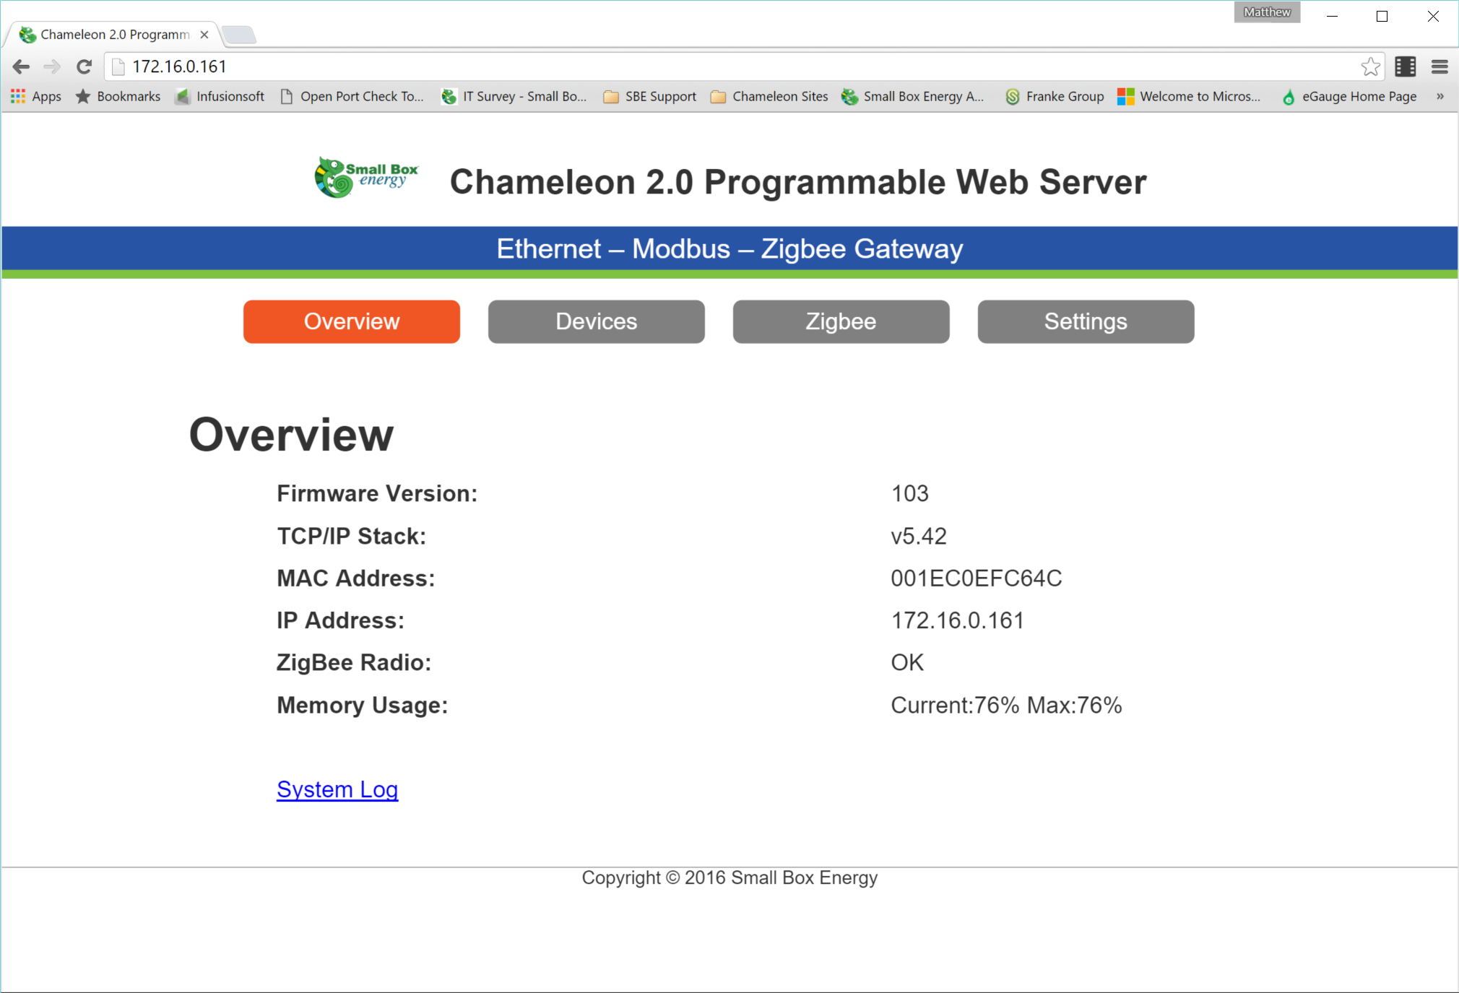Maximize the browser window
Viewport: 1459px width, 993px height.
[1382, 16]
